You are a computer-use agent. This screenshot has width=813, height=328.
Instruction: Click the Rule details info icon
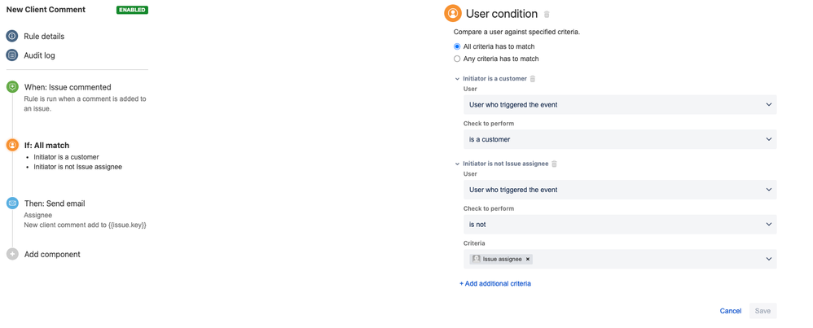(x=12, y=37)
